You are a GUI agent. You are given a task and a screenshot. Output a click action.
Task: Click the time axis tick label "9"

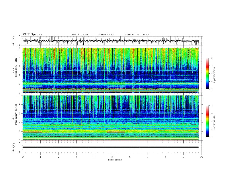[183, 157]
